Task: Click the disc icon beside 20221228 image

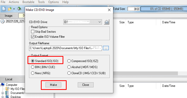Action: coord(3,21)
